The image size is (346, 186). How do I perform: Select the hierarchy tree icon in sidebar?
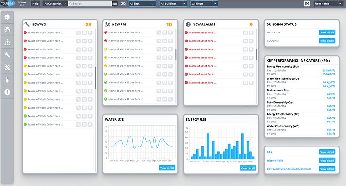(7, 42)
